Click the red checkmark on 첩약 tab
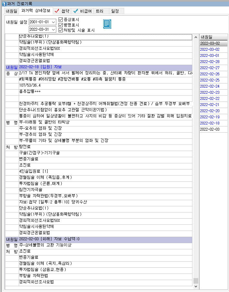 click(57, 11)
